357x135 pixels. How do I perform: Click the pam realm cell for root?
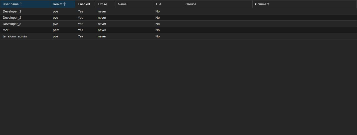click(x=56, y=30)
